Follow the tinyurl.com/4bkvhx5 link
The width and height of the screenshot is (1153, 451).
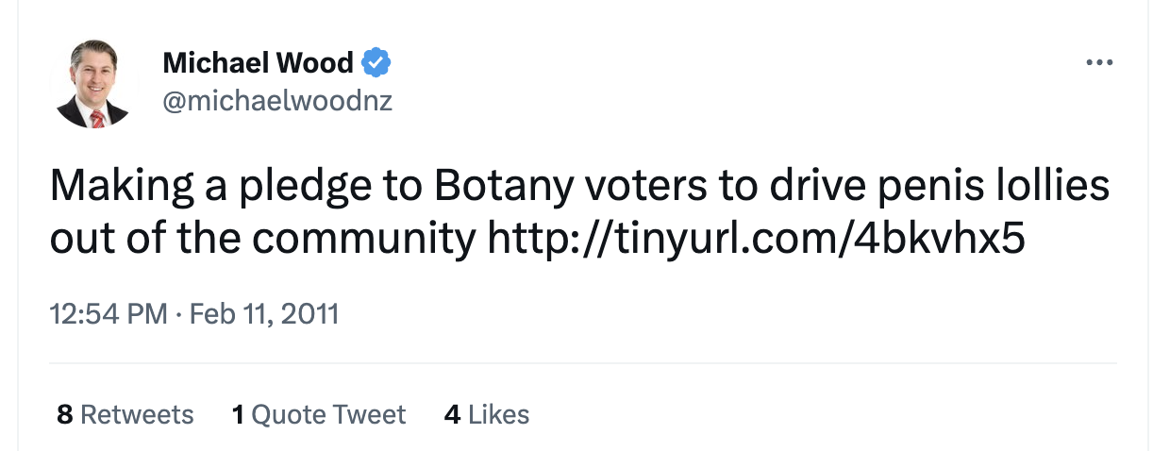click(756, 238)
